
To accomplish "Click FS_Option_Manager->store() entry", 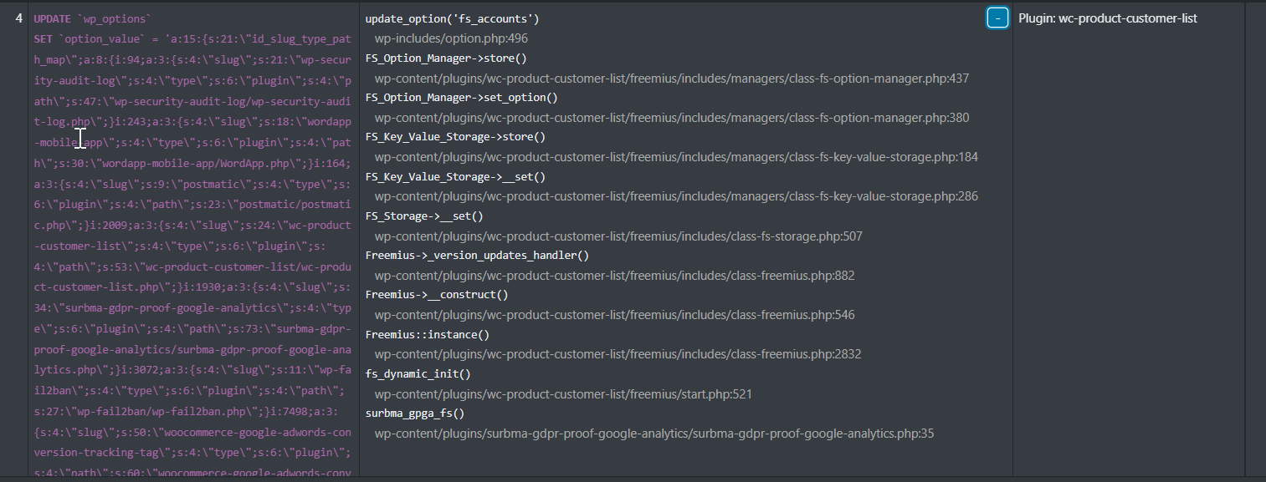I will click(446, 58).
